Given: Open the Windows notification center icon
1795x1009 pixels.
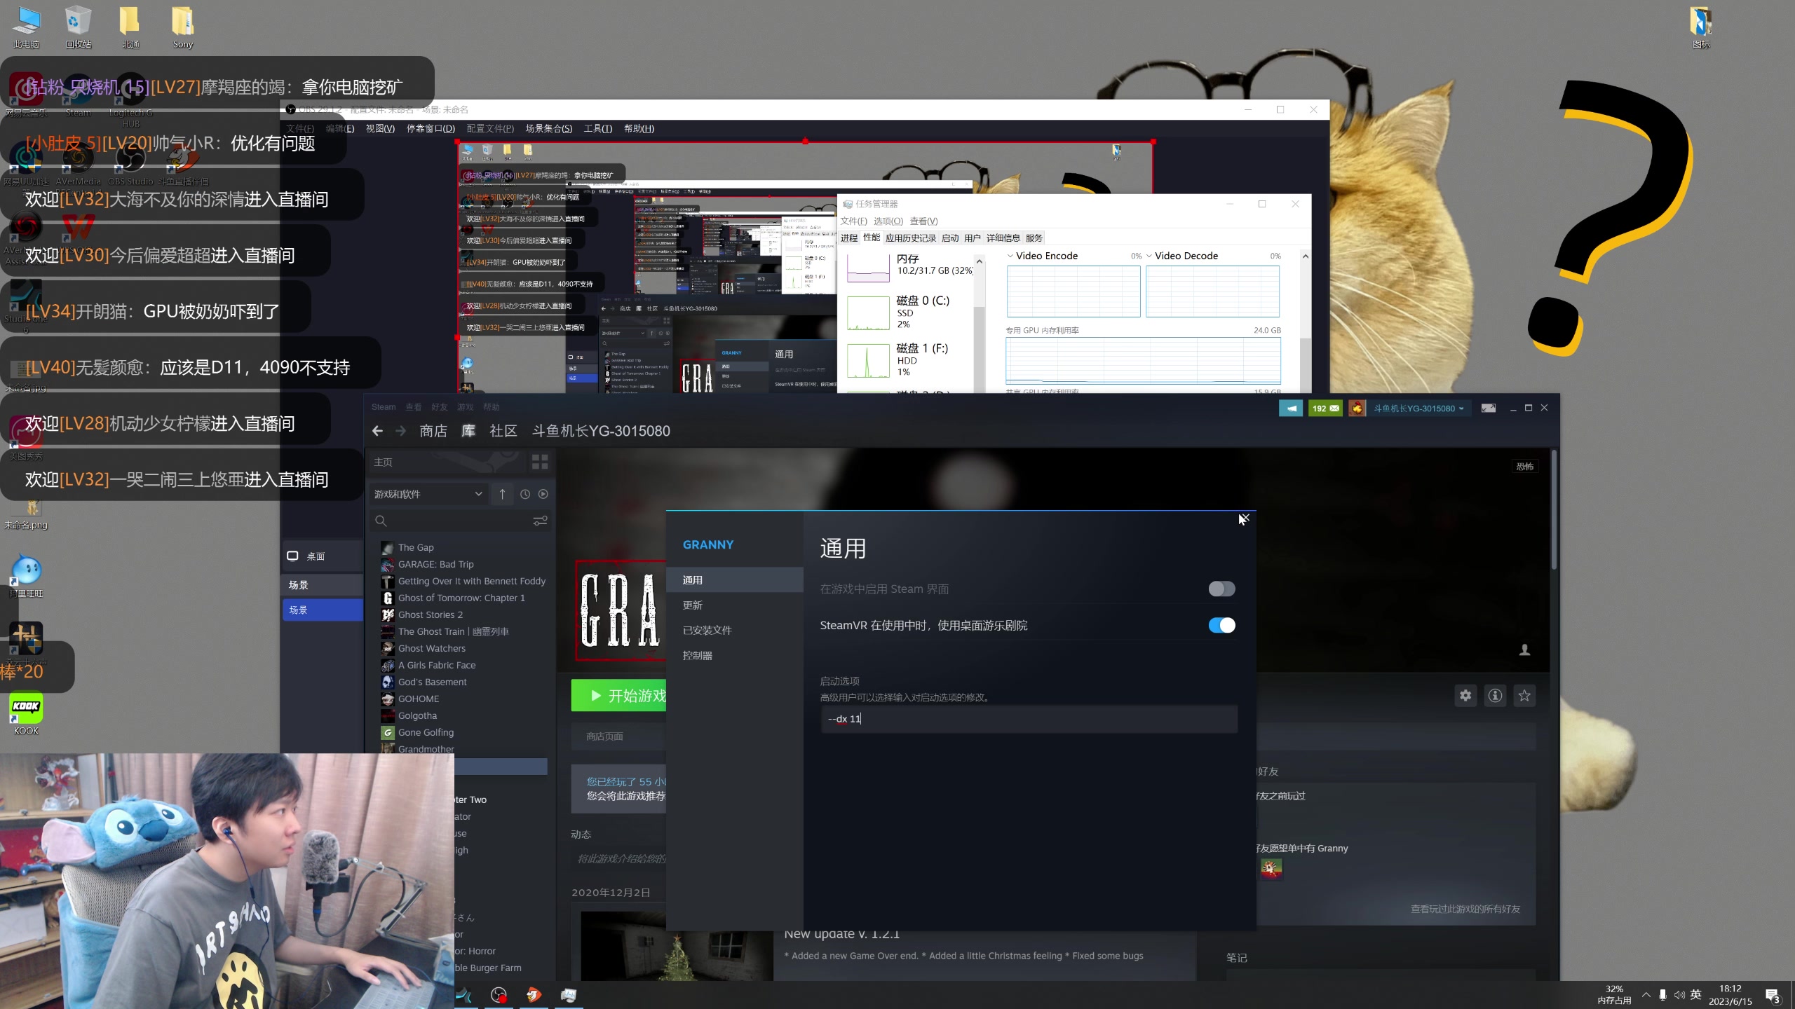Looking at the screenshot, I should [1772, 995].
